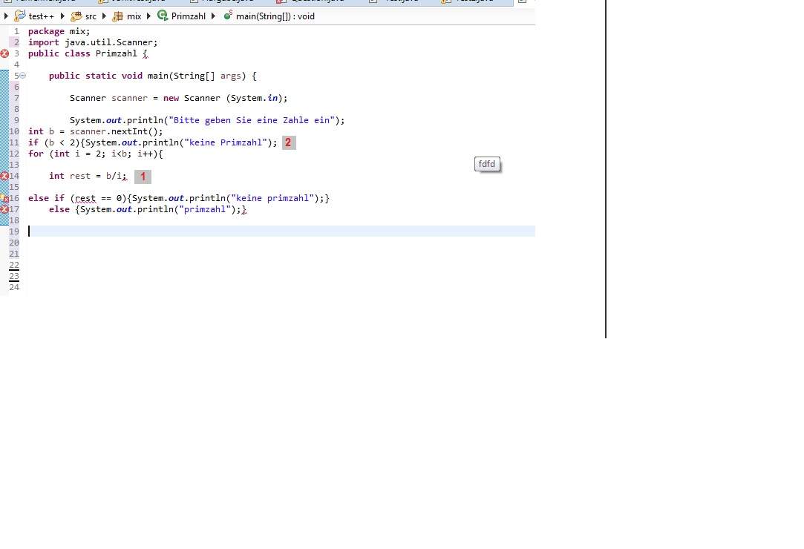Click the warning marker beside line 16
This screenshot has width=804, height=549.
[4, 198]
